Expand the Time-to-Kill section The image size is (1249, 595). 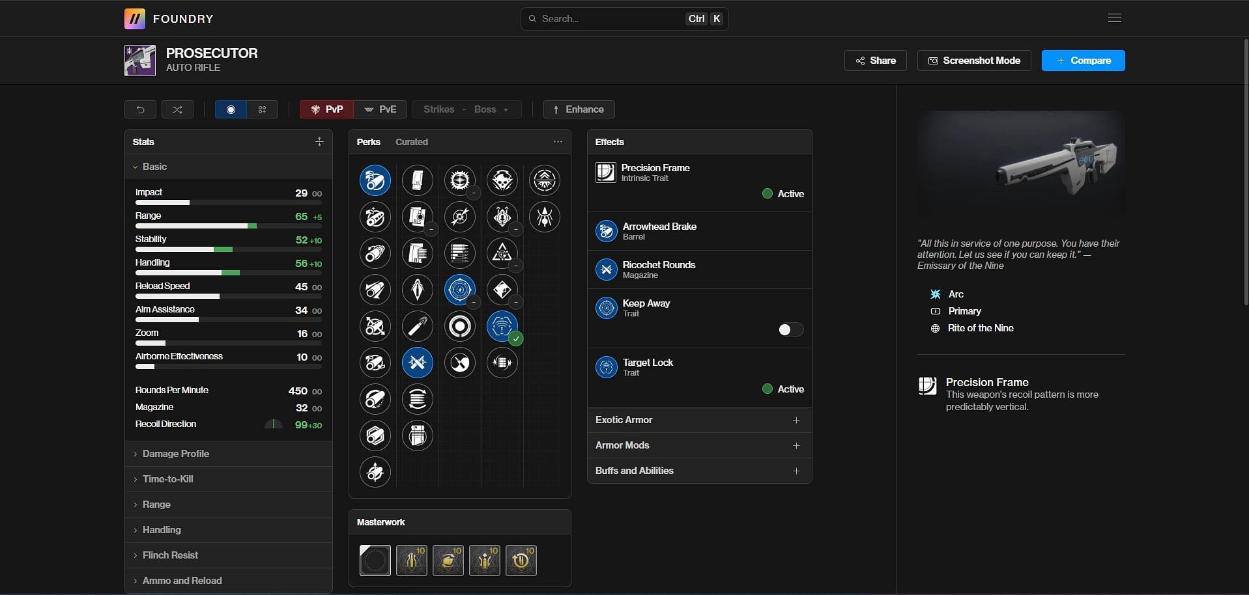click(x=228, y=479)
